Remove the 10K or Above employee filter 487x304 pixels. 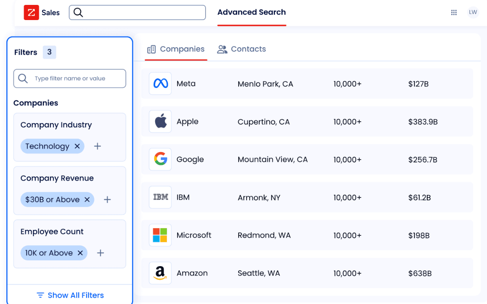click(x=80, y=253)
